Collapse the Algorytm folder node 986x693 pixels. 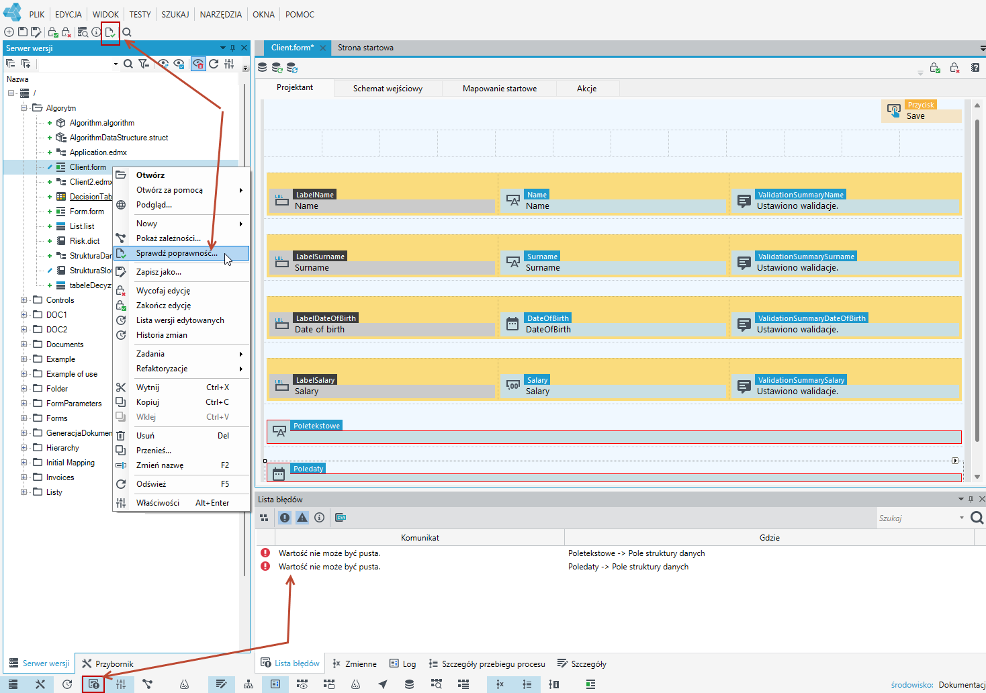click(24, 108)
